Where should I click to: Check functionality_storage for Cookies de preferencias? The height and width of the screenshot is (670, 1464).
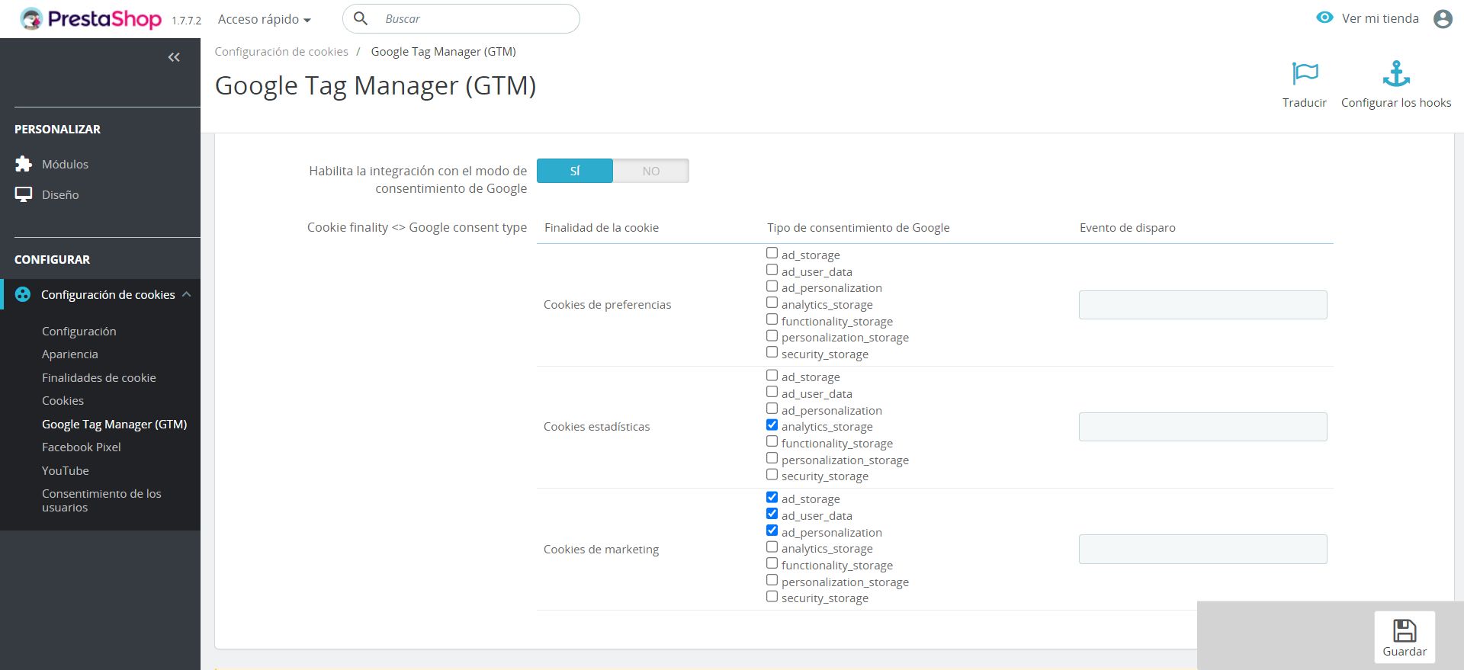[772, 319]
